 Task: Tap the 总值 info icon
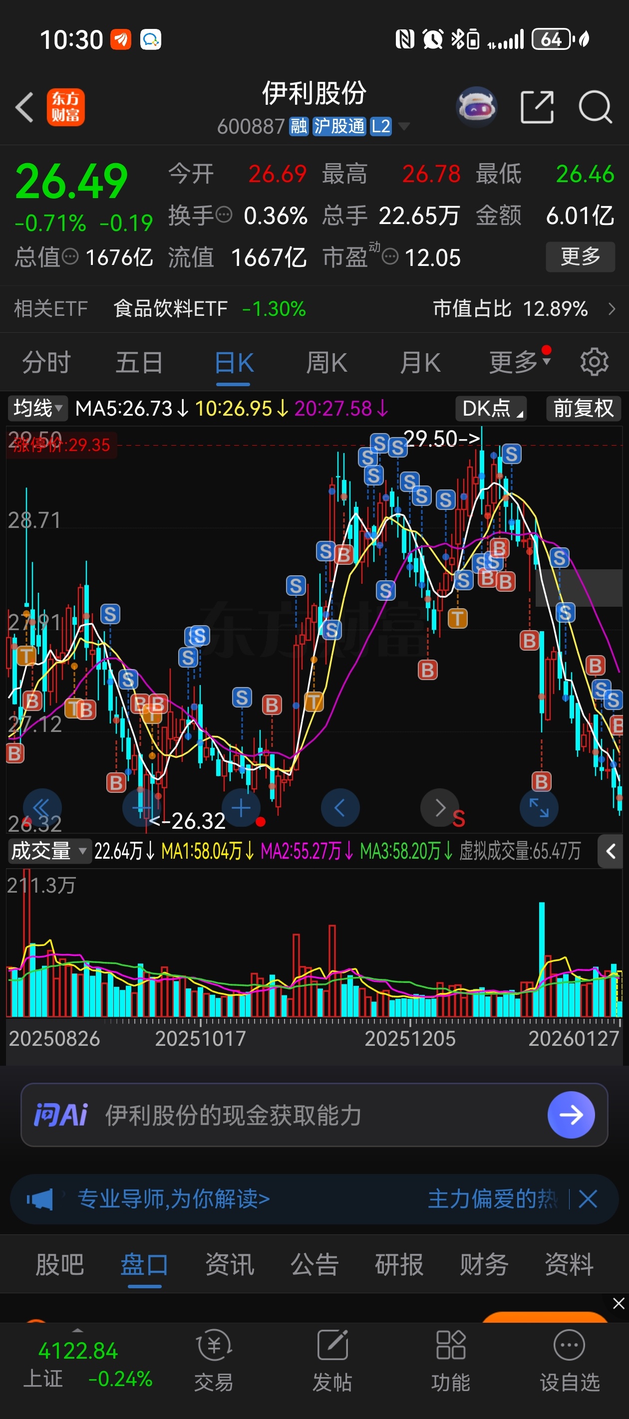(70, 256)
